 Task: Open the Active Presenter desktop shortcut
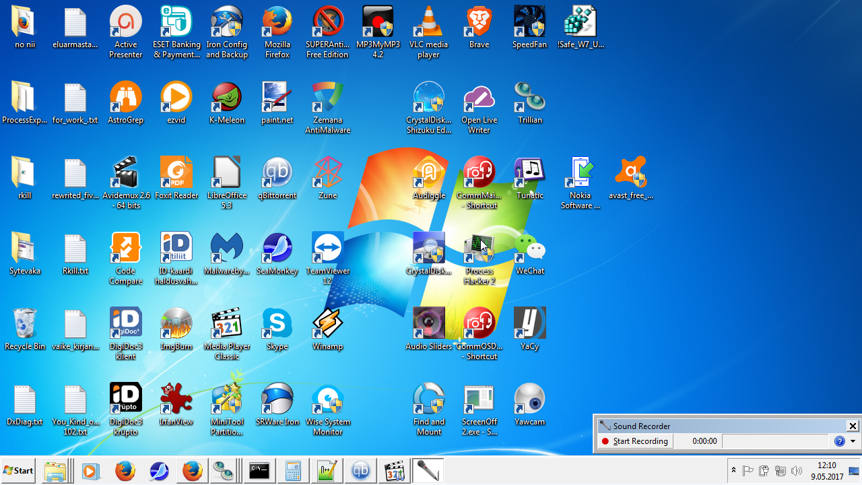click(x=125, y=32)
